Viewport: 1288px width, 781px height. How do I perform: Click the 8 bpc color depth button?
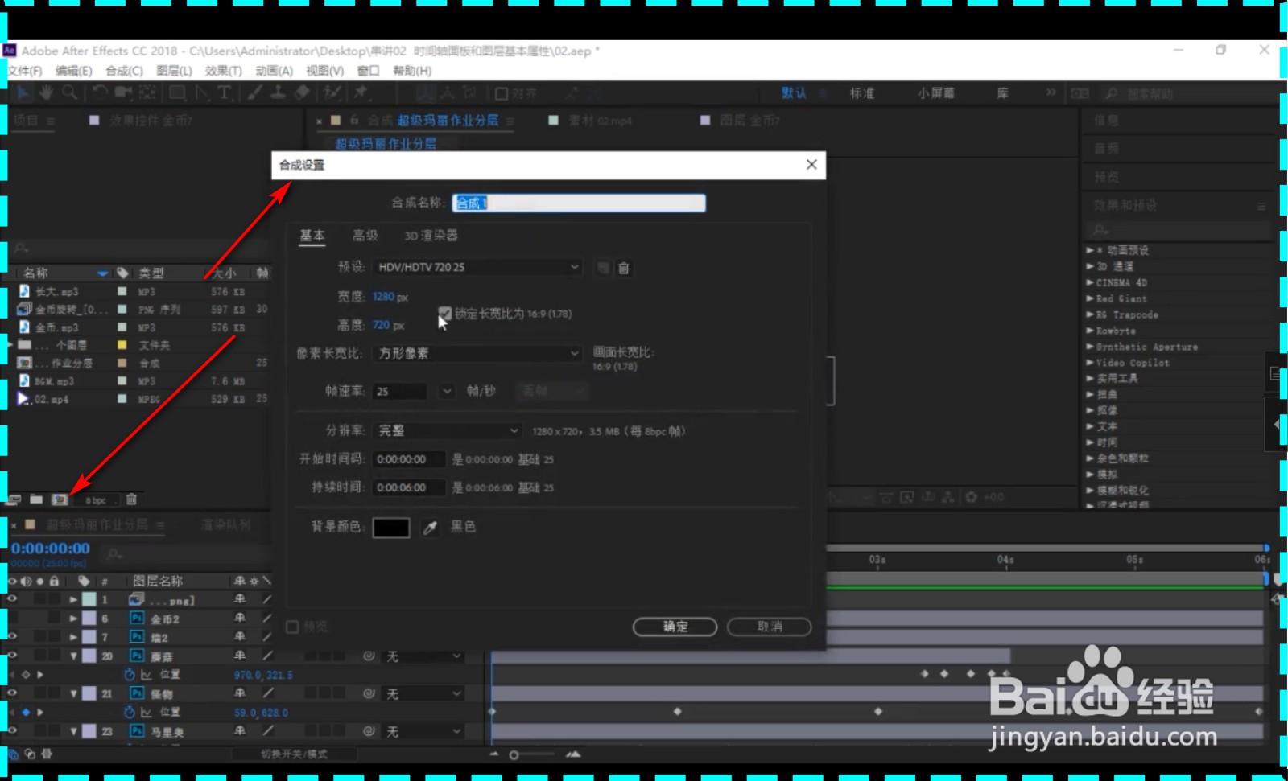96,500
